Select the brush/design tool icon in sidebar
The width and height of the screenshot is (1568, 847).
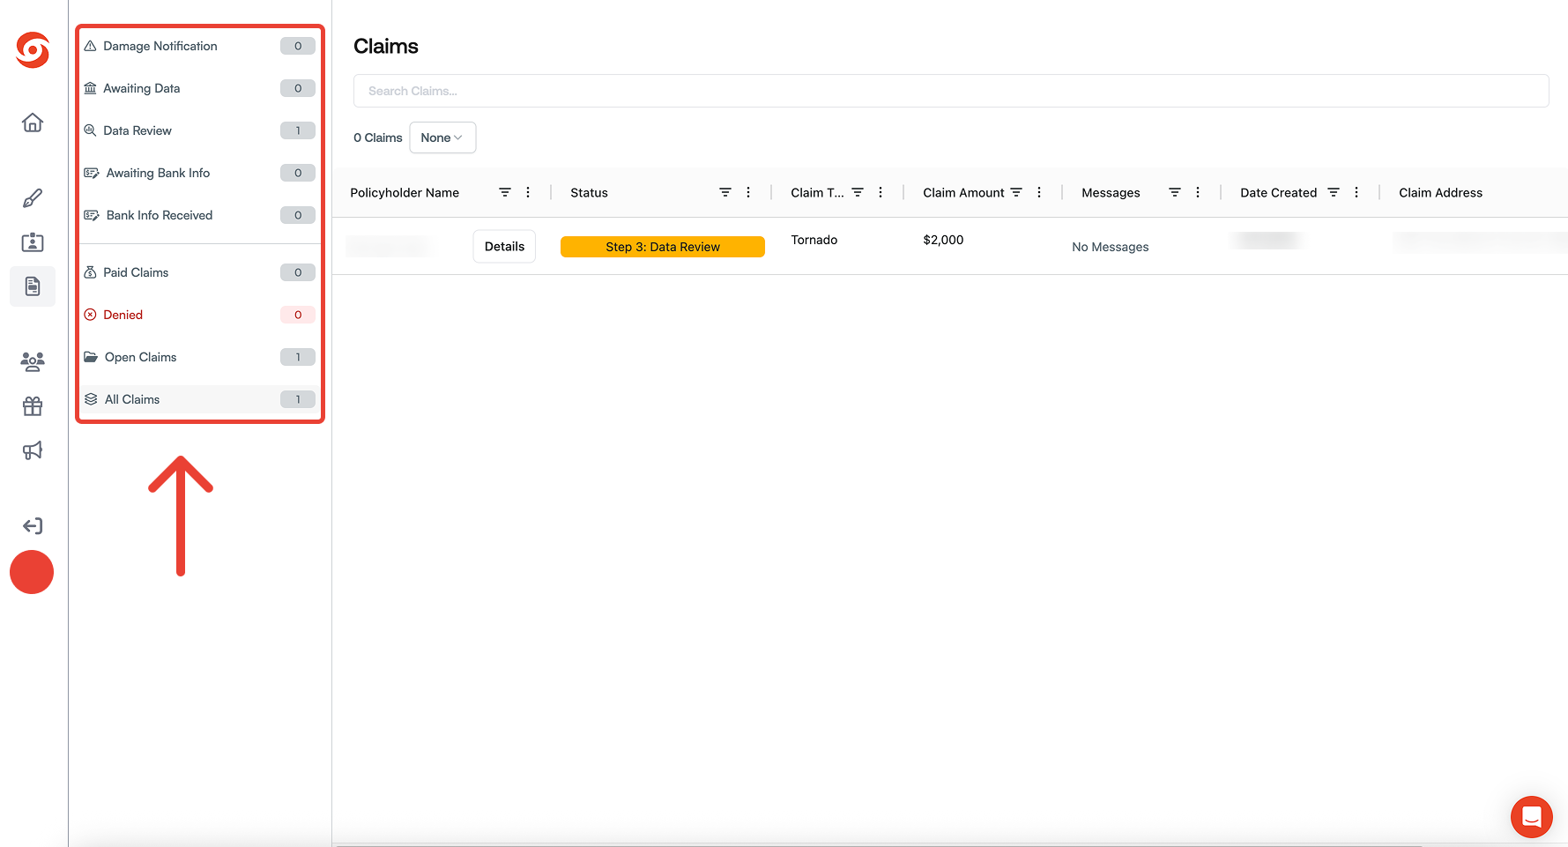pyautogui.click(x=32, y=197)
